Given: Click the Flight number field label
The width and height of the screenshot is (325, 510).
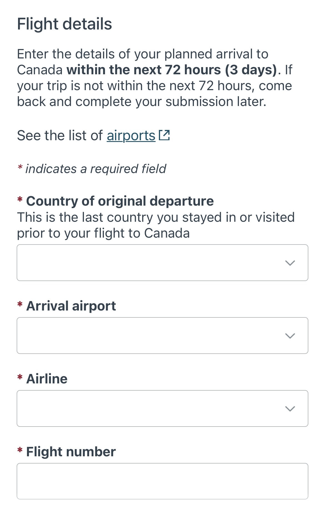Looking at the screenshot, I should coord(71,452).
